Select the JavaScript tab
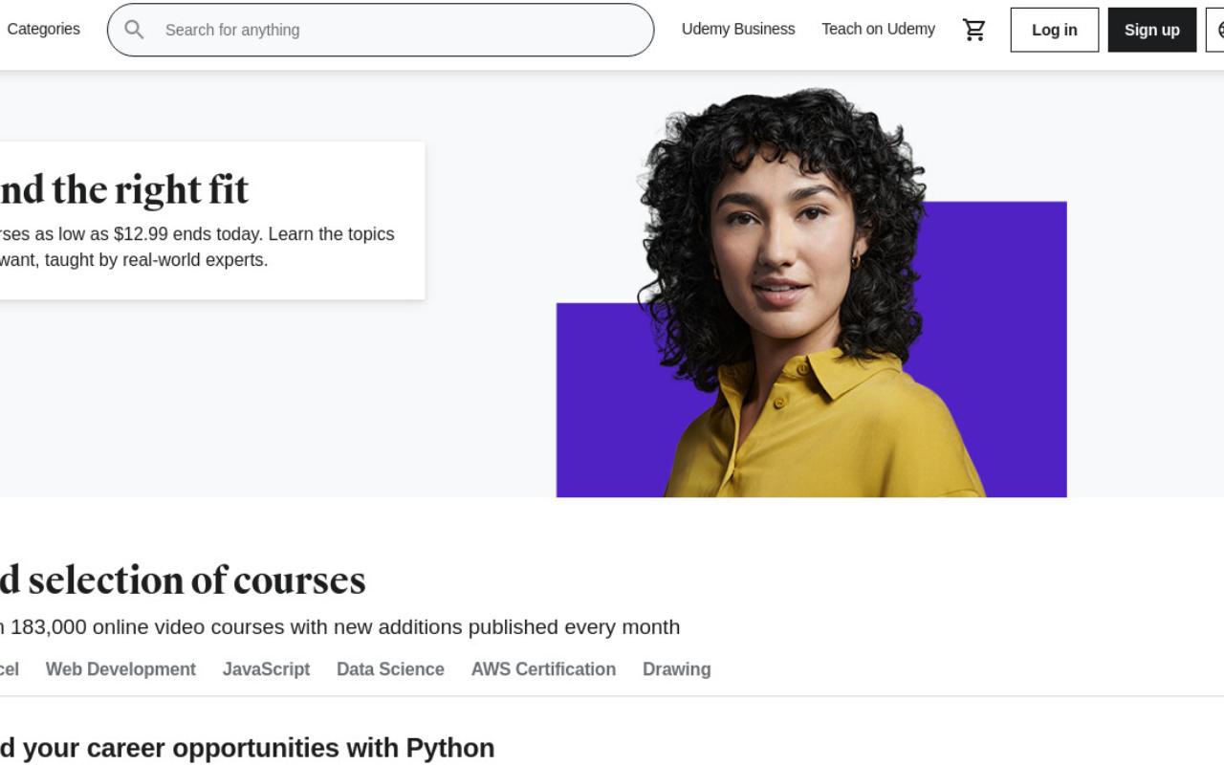Viewport: 1224px width, 765px height. coord(266,669)
